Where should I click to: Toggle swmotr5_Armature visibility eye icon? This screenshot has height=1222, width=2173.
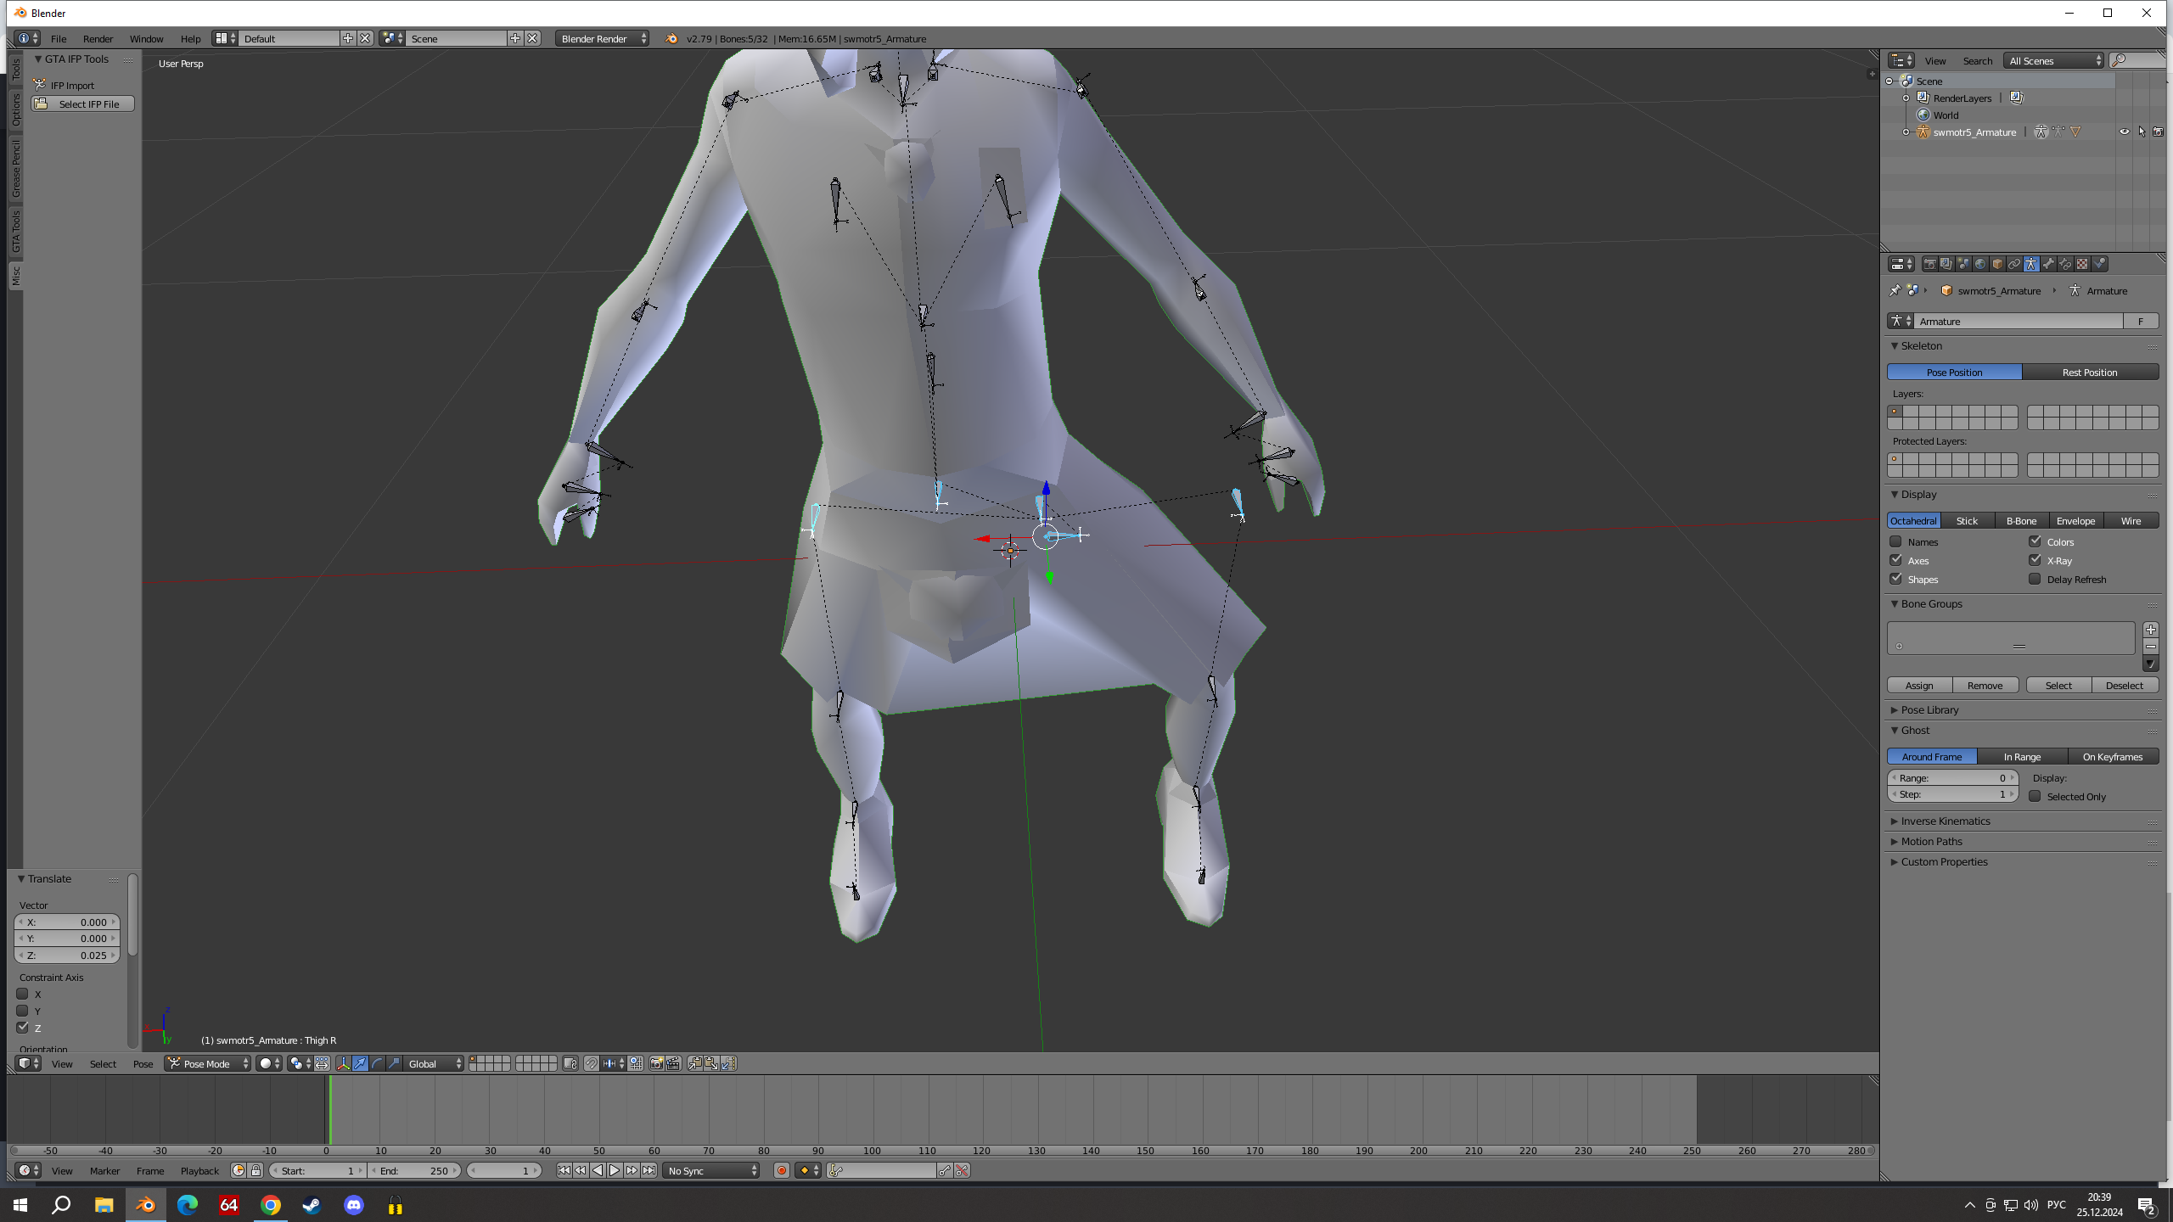(x=2124, y=132)
